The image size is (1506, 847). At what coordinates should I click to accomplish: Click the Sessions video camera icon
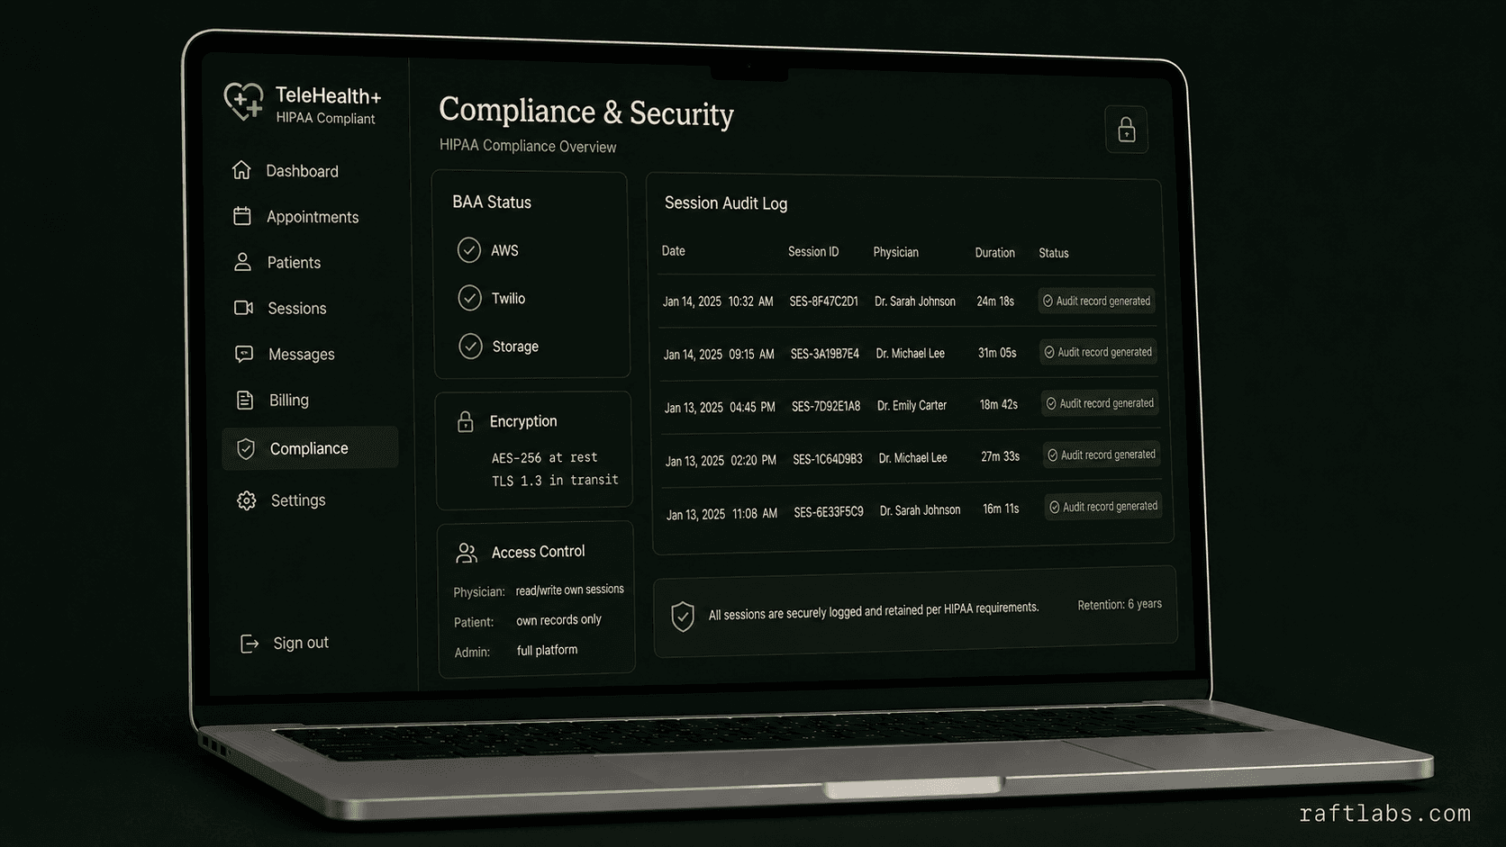pyautogui.click(x=243, y=308)
